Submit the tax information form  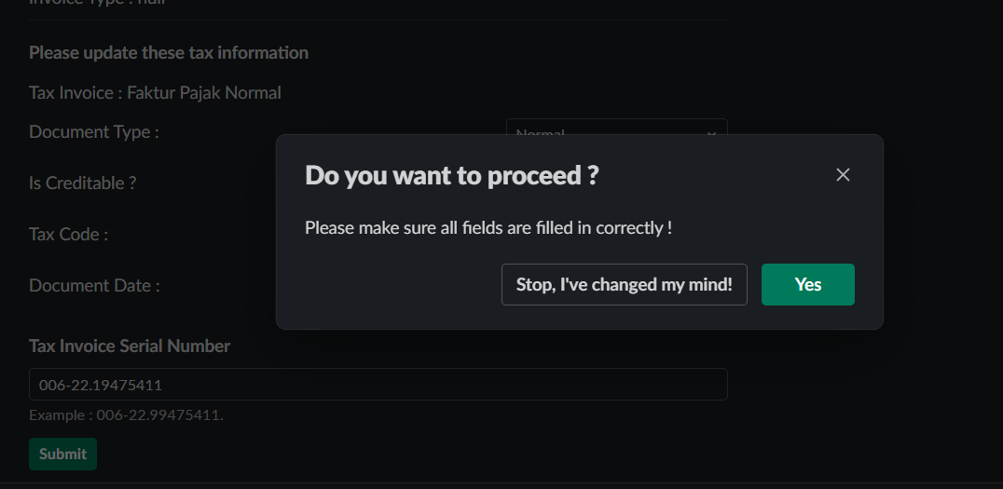coord(62,454)
